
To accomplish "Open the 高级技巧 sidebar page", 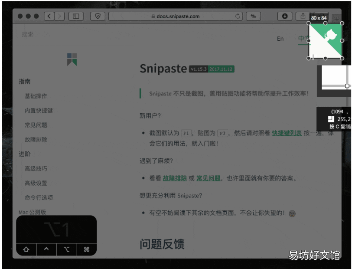I will (36, 168).
